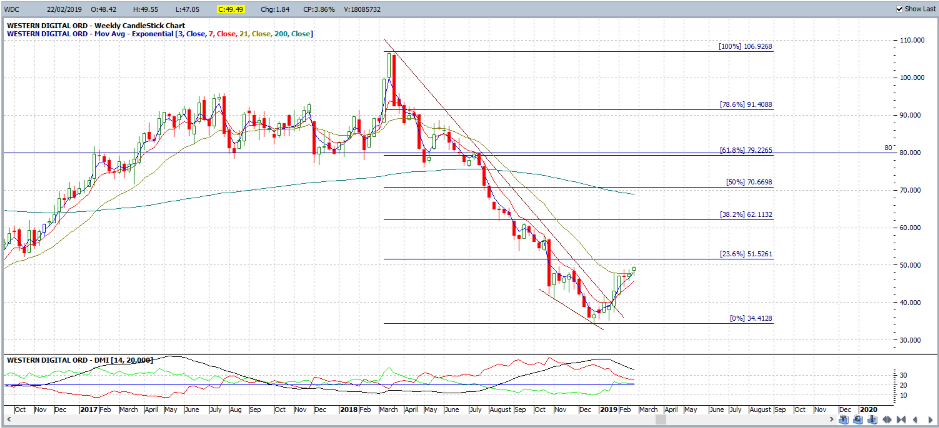Click the horizontal scrollbar thumb

click(x=661, y=419)
